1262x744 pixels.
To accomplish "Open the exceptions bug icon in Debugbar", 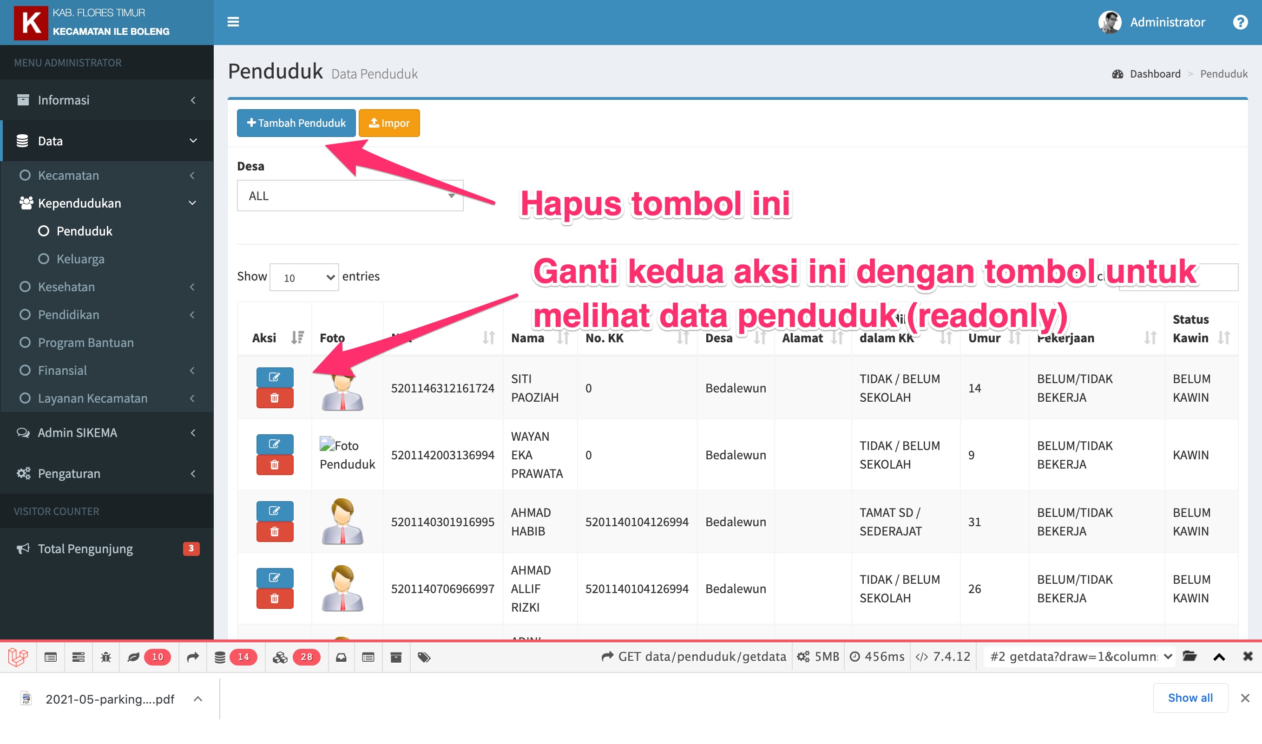I will tap(105, 657).
